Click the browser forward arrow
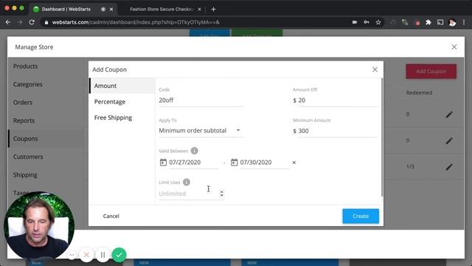Screen dimensions: 472x266 click(20, 22)
